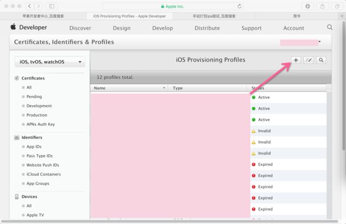Open Develop menu

162,28
